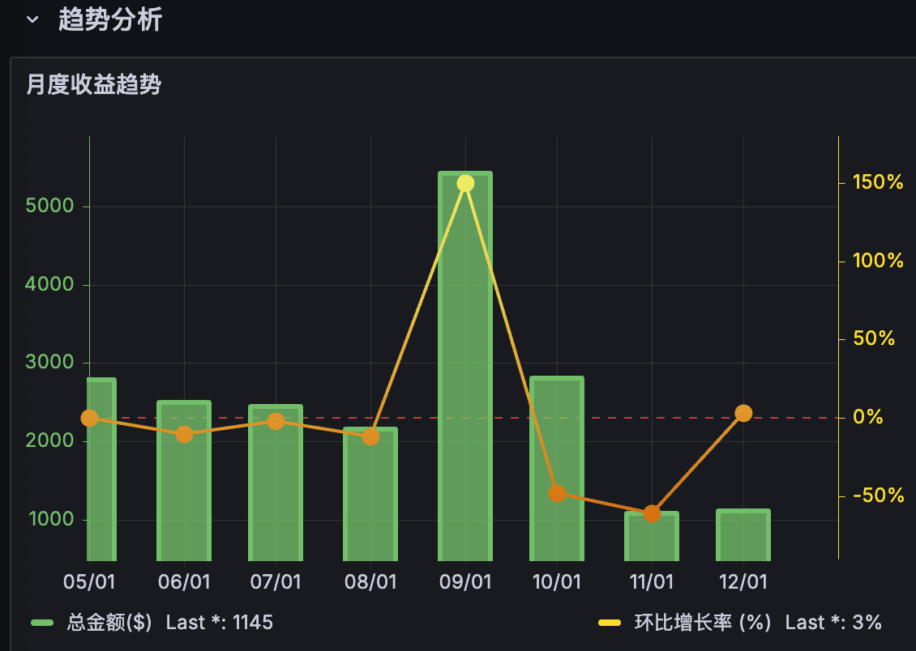Select the 11/01 lowest growth rate point
The height and width of the screenshot is (651, 916).
click(x=652, y=514)
